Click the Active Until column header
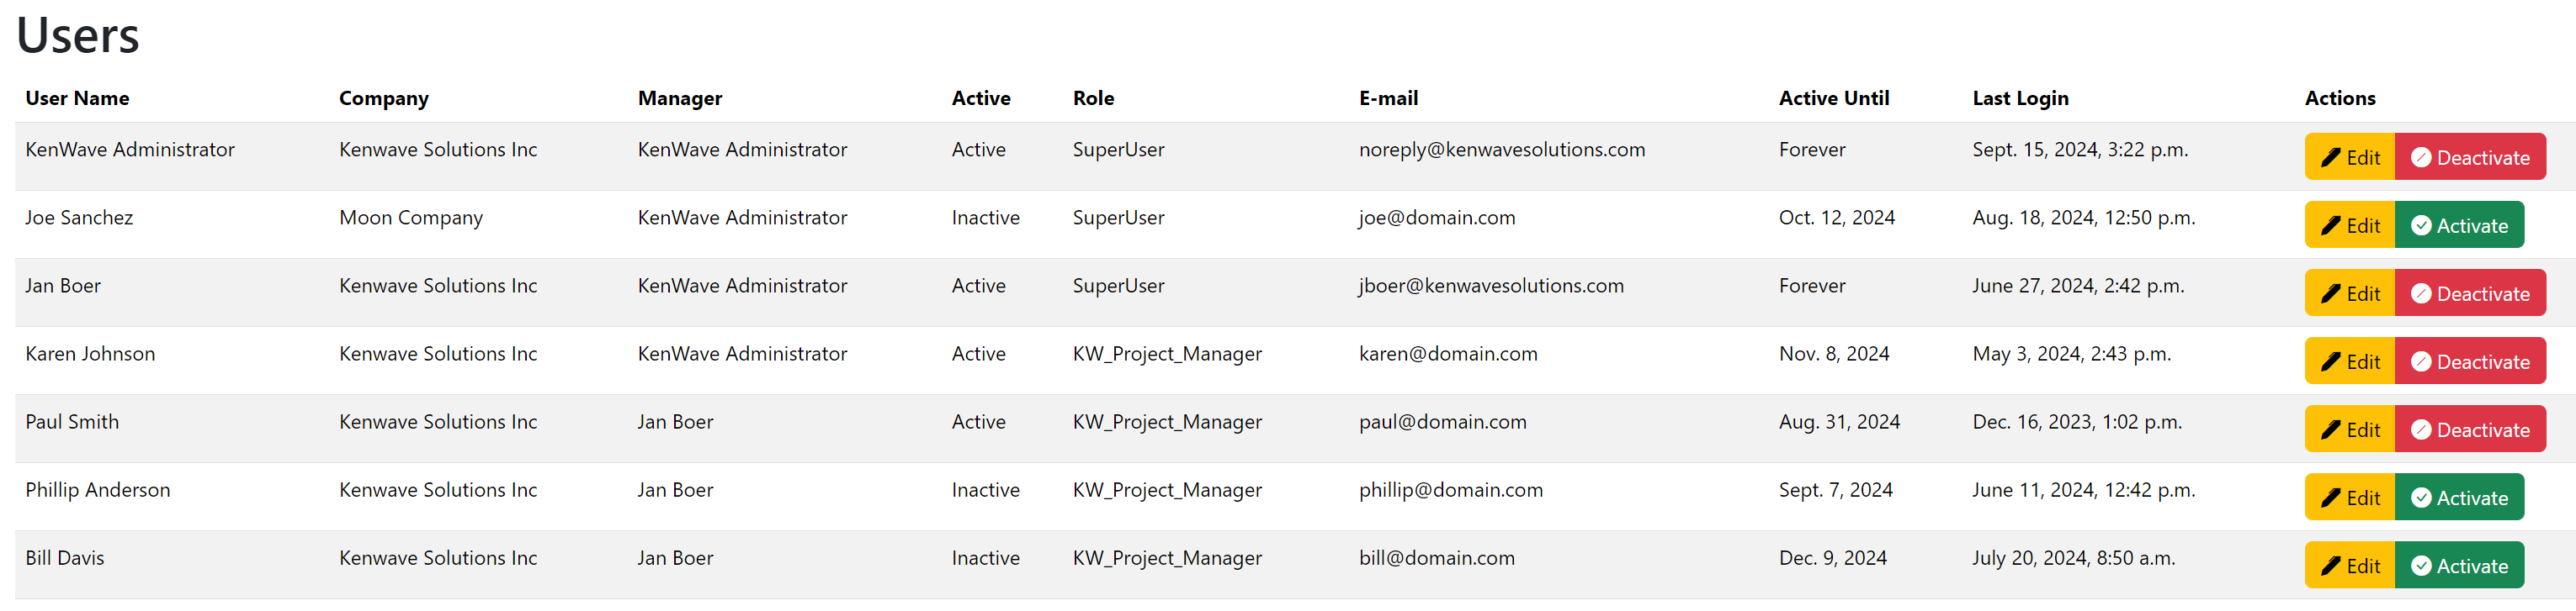The width and height of the screenshot is (2576, 611). 1833,97
